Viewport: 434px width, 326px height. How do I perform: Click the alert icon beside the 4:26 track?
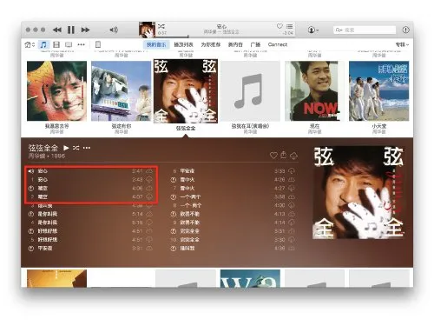[174, 180]
